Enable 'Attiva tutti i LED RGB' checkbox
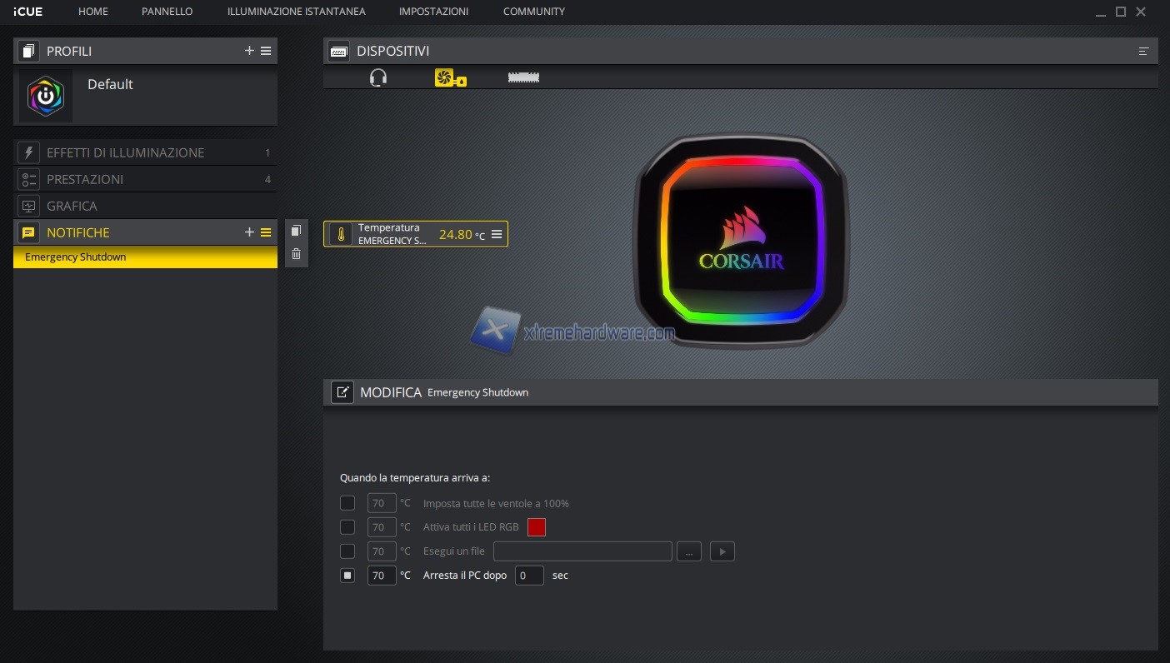 click(347, 527)
